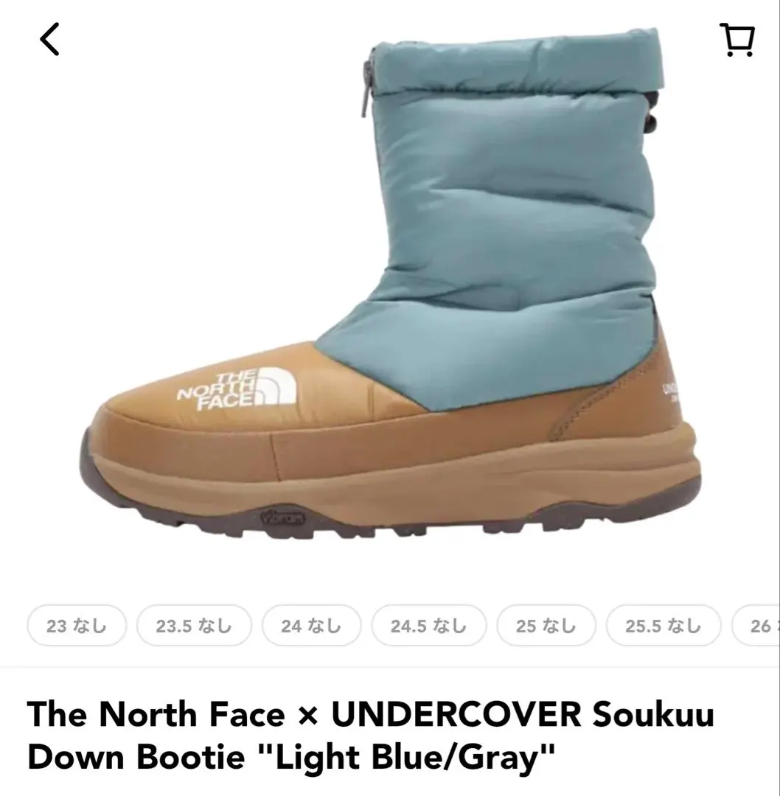This screenshot has width=780, height=796.
Task: Tap The North Face logo on the boot toe
Action: (x=236, y=390)
